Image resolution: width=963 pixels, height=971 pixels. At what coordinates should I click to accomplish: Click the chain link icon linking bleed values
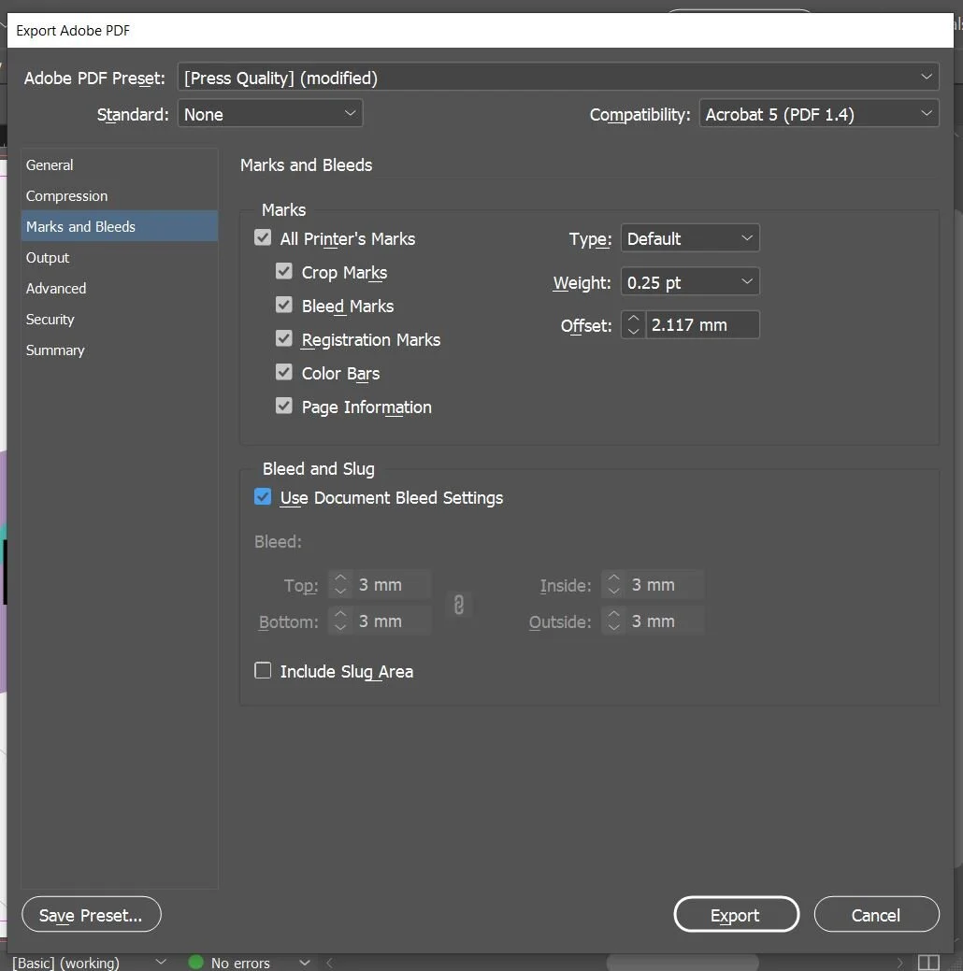[x=458, y=605]
